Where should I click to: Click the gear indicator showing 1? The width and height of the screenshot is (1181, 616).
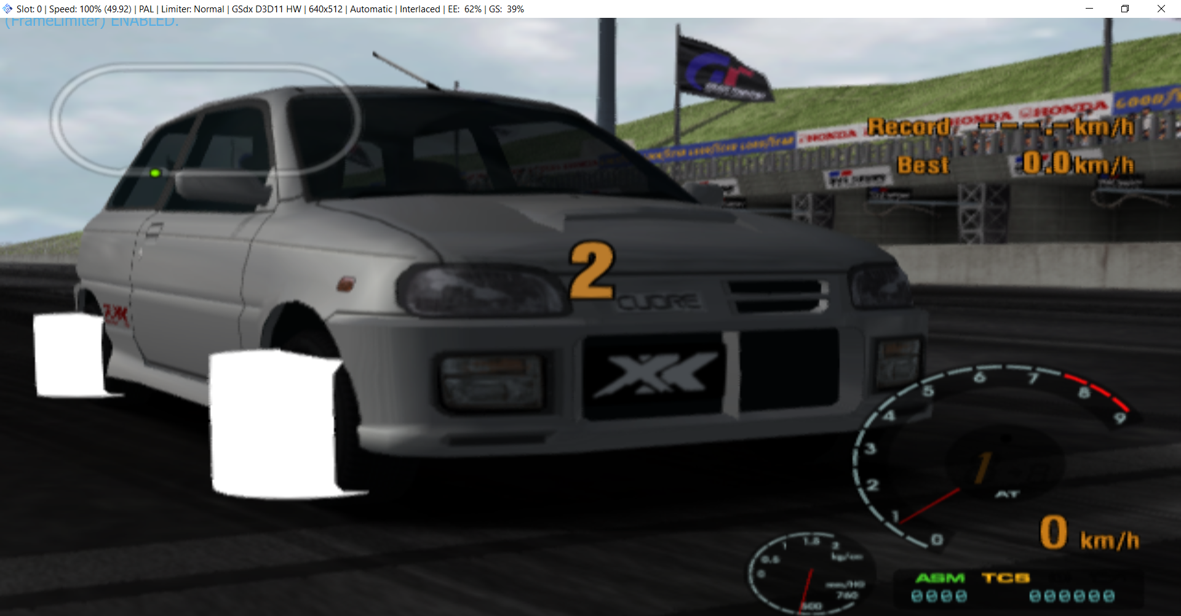point(984,467)
